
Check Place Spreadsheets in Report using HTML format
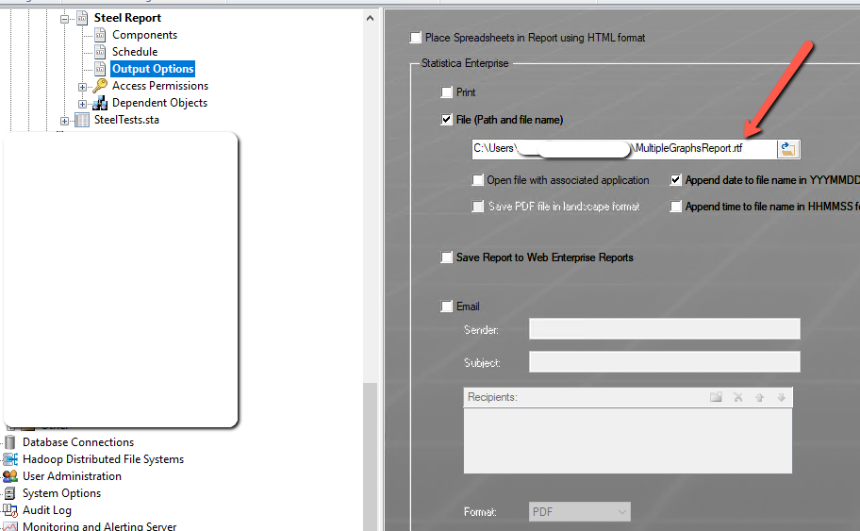416,38
